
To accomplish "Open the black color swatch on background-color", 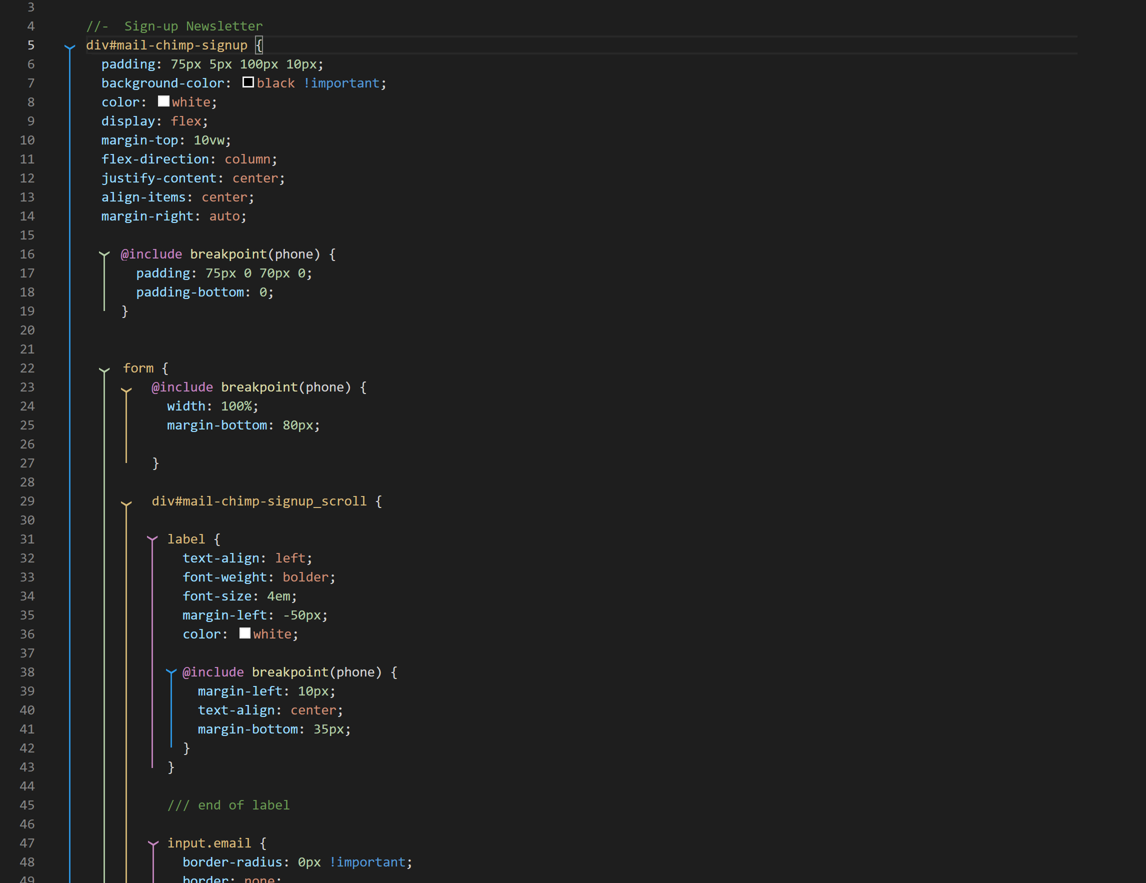I will [x=247, y=82].
